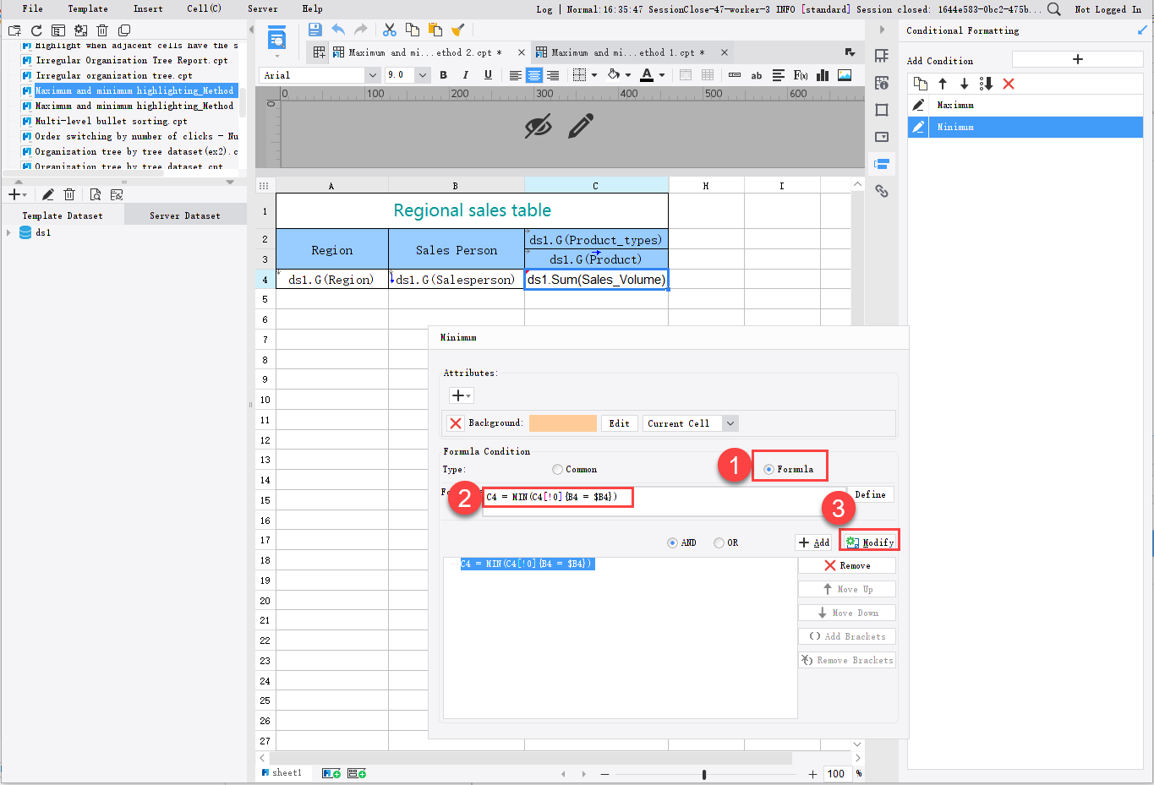
Task: Click the dataset preview icon above ds1
Action: (96, 194)
